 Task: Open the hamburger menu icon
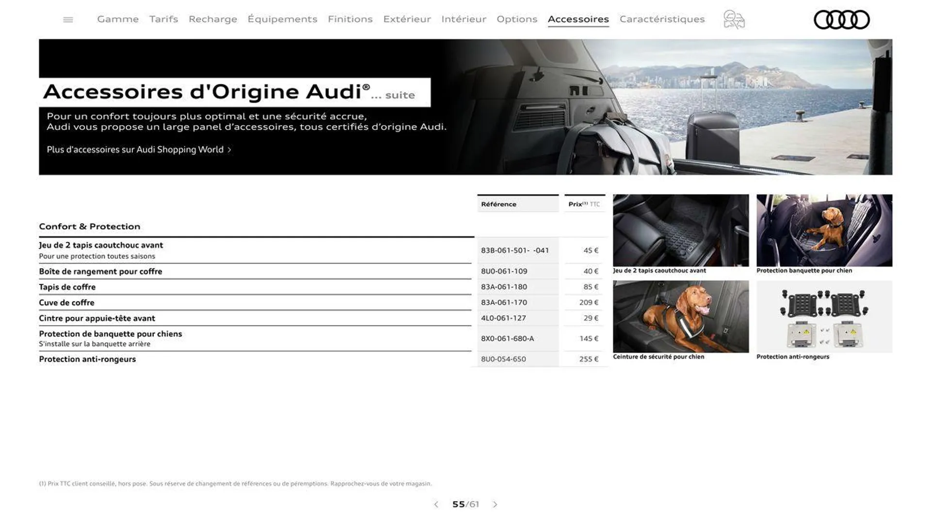click(68, 19)
